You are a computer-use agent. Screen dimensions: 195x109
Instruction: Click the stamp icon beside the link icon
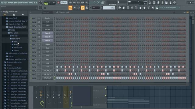[x=87, y=8]
